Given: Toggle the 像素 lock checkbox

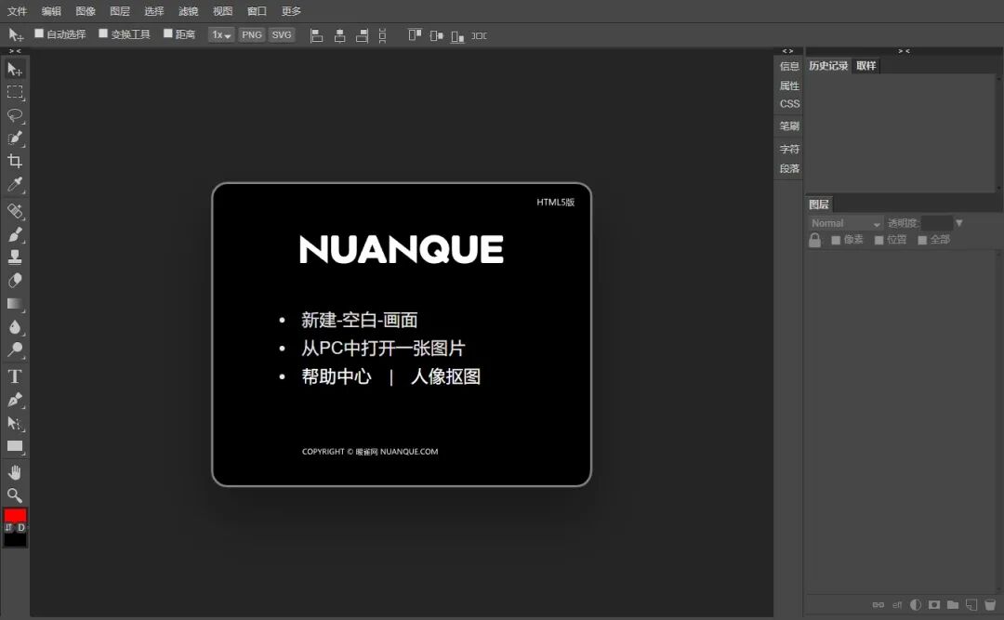Looking at the screenshot, I should point(836,240).
